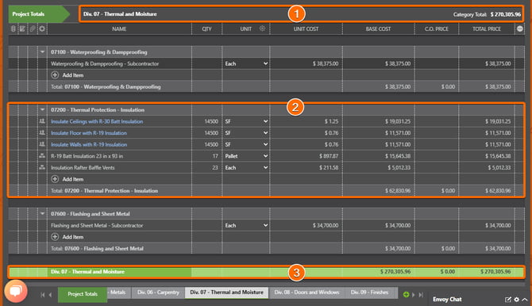Click the notes edit icon in the header row
This screenshot has width=532, height=306.
coord(22,29)
